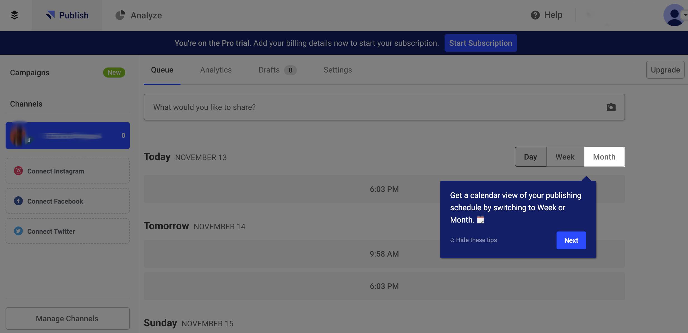688x333 pixels.
Task: Click 'Today NOVEMBER 13' heading
Action: click(x=185, y=157)
